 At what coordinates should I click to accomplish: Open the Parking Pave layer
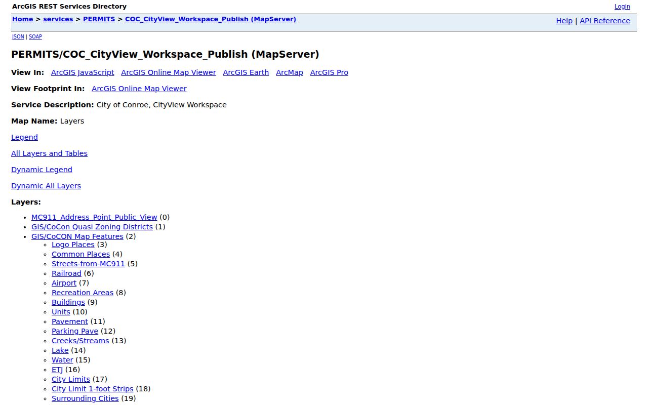[75, 331]
